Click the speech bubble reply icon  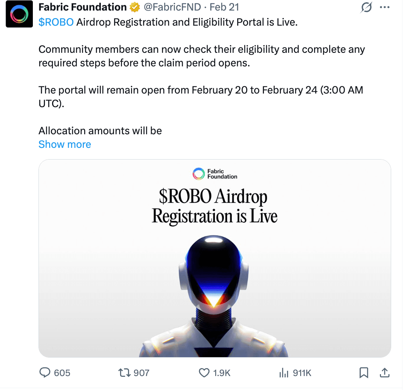click(45, 373)
